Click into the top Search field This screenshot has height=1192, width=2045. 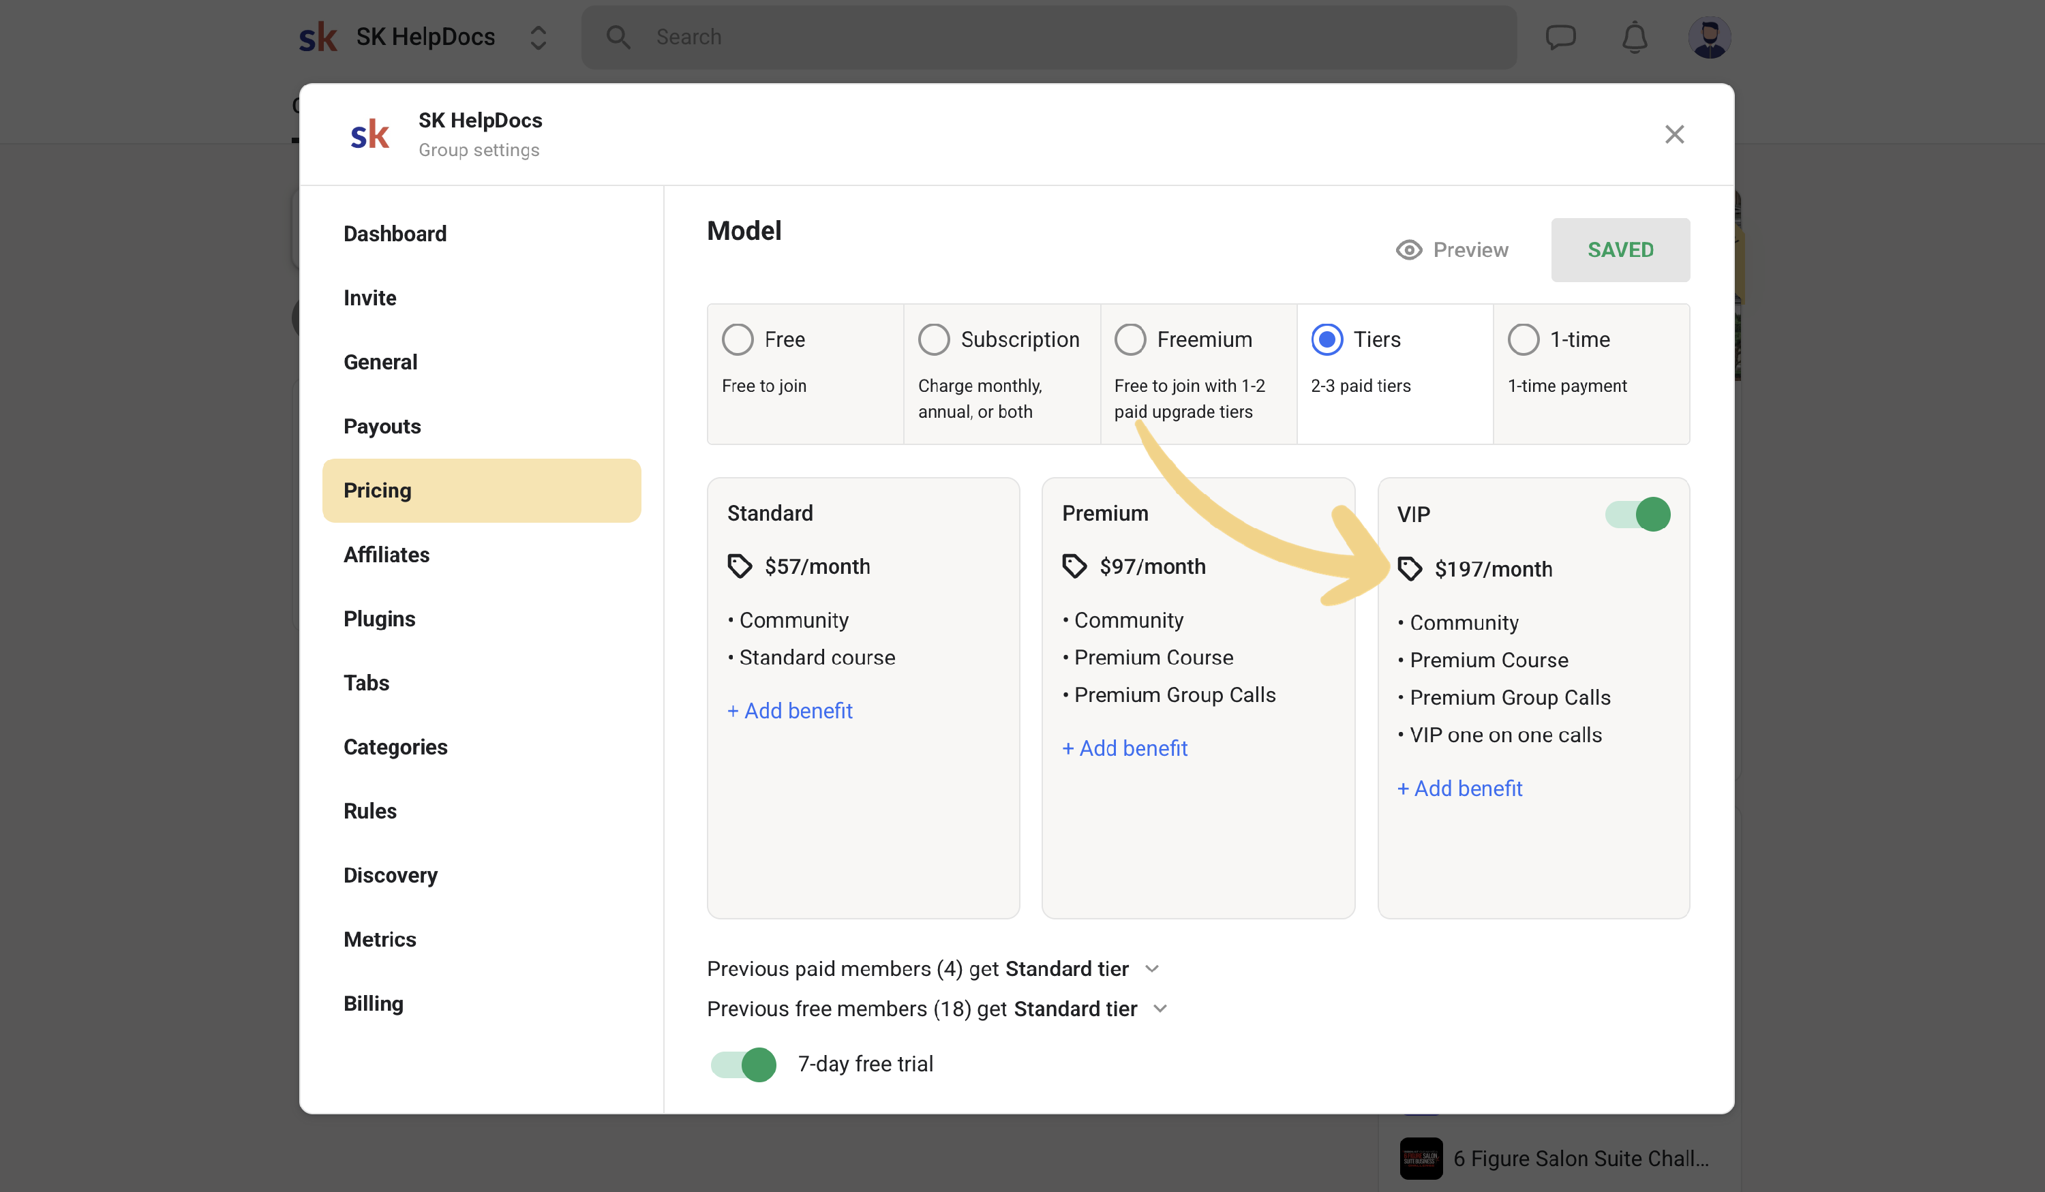(x=1047, y=37)
